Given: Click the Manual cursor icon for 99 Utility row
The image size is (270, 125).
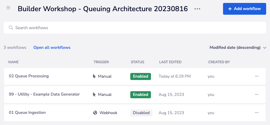Looking at the screenshot, I should click(94, 94).
